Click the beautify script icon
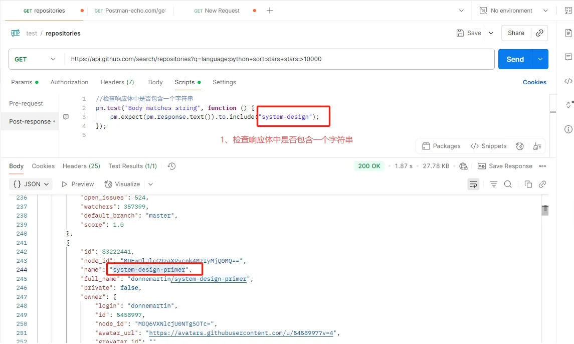Viewport: 574px width, 344px height. 537,146
